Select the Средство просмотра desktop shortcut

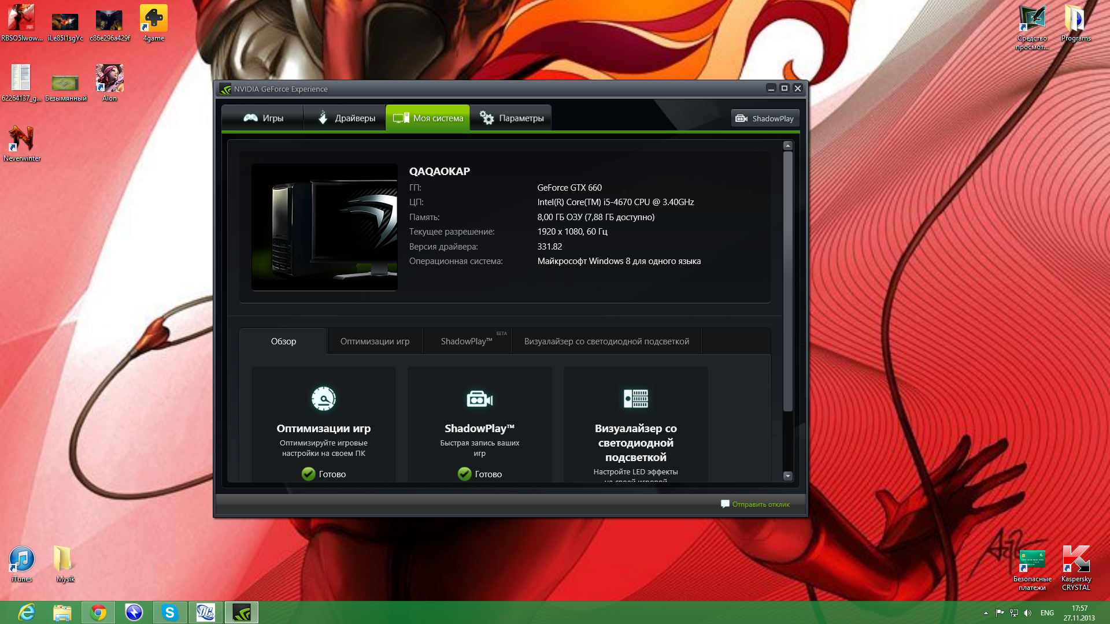tap(1032, 27)
